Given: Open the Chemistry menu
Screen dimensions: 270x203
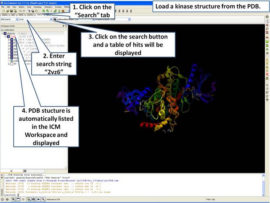Looking at the screenshot, I should pyautogui.click(x=49, y=7).
